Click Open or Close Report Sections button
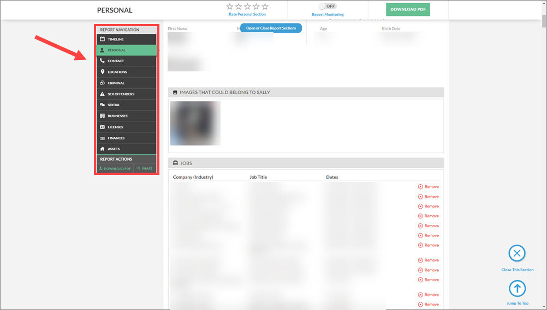The image size is (547, 310). pyautogui.click(x=271, y=28)
